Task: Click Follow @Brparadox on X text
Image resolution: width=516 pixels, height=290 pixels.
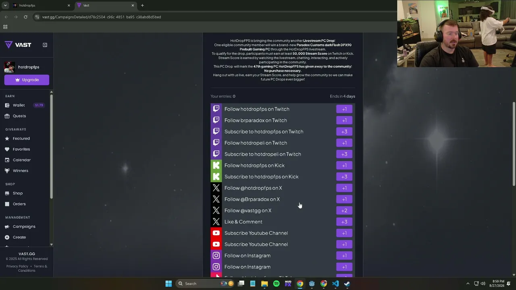Action: [x=252, y=199]
